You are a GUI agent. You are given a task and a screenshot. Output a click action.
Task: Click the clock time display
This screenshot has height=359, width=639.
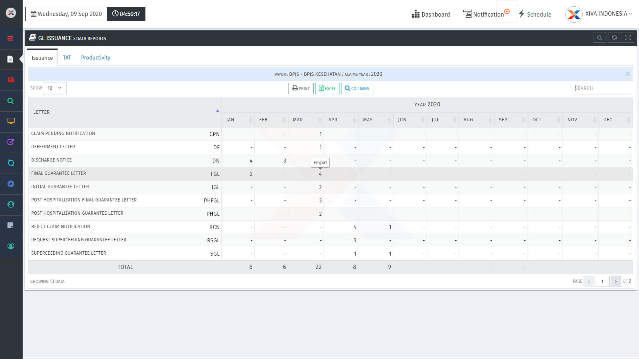126,14
